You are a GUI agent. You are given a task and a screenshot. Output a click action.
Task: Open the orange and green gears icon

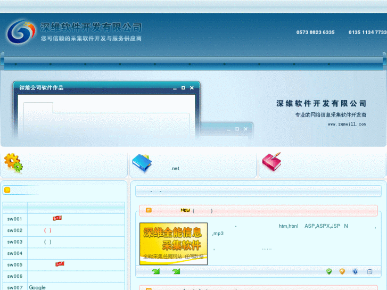click(13, 163)
